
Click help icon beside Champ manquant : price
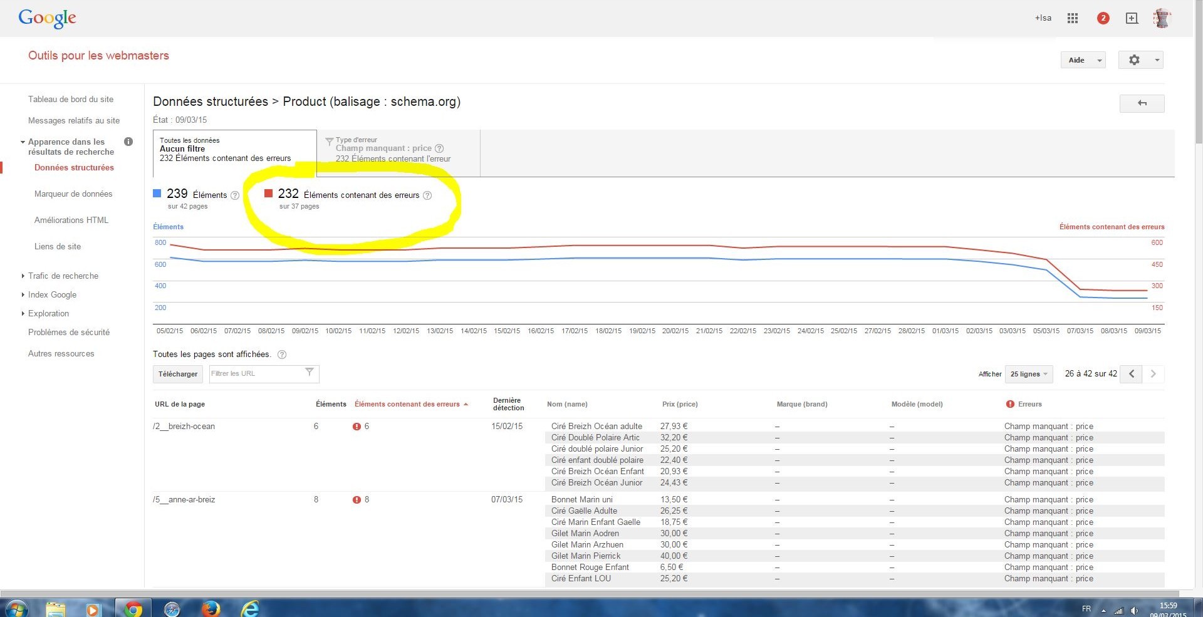pyautogui.click(x=439, y=148)
